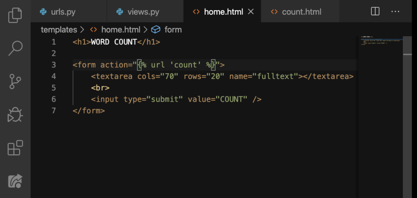Click the 'count' url name in line 3
The height and width of the screenshot is (198, 417).
click(185, 65)
